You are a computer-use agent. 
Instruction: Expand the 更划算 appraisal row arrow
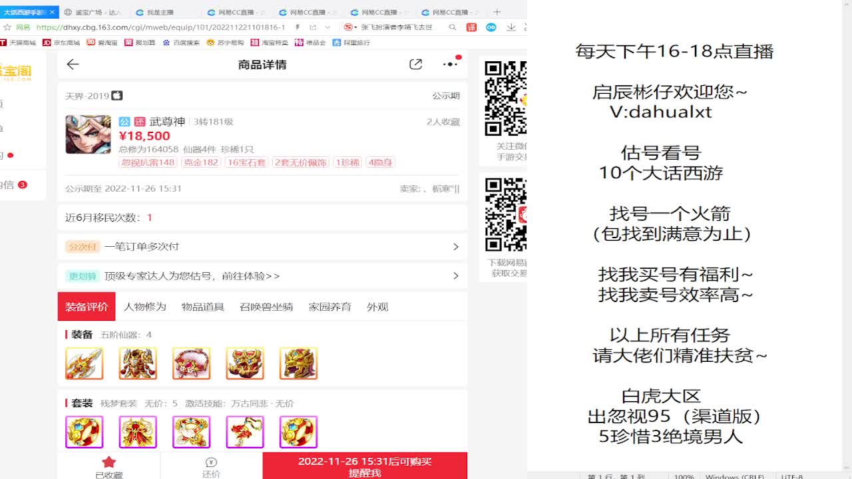(456, 275)
